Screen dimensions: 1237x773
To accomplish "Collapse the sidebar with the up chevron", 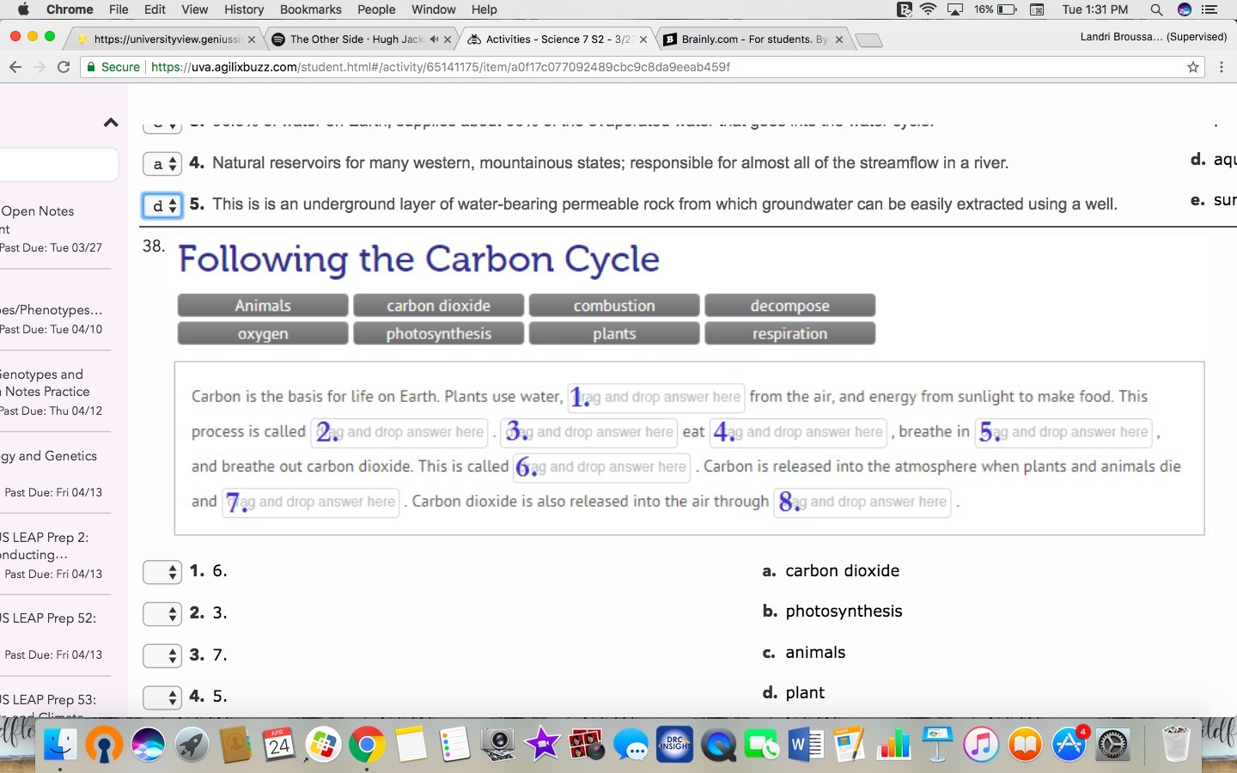I will point(111,123).
